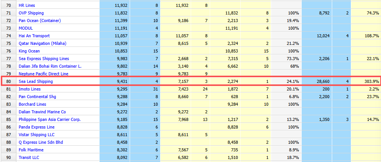Viewport: 381px width, 162px height.
Task: Click Philippine Span Asia Carrier Corp. link
Action: 50,119
